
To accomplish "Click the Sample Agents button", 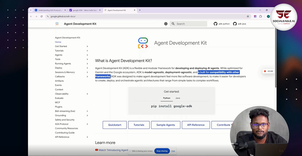I will (x=165, y=125).
